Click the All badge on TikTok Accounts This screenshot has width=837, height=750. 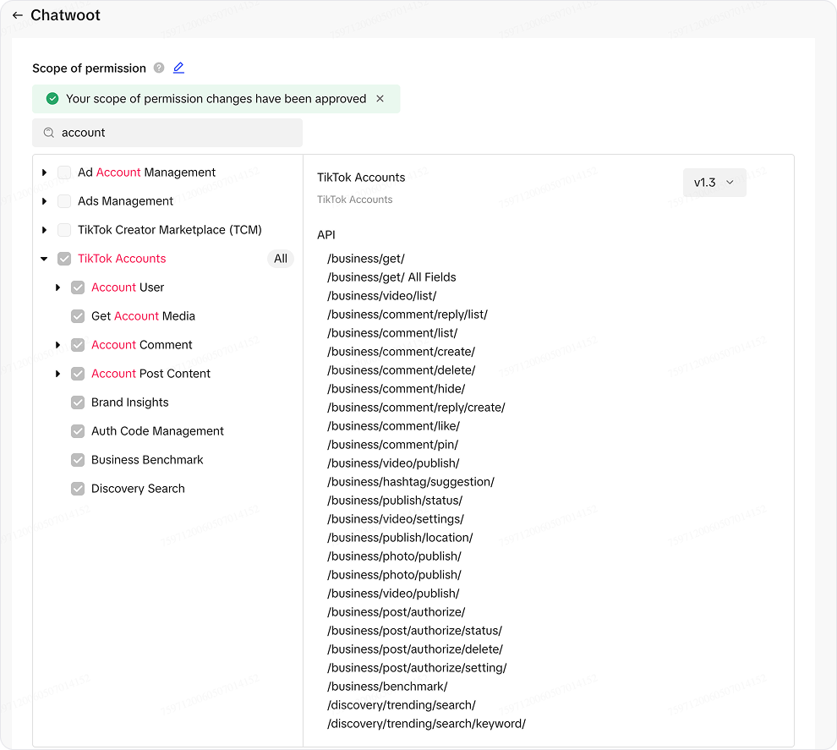[x=281, y=259]
